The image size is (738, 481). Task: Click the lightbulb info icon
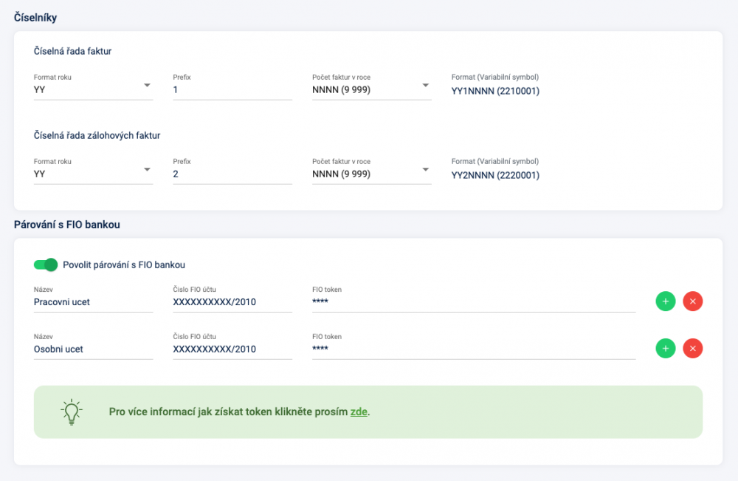point(72,412)
